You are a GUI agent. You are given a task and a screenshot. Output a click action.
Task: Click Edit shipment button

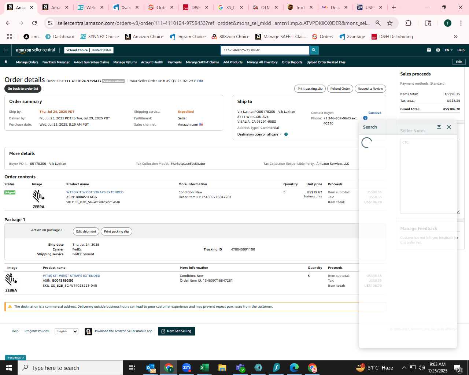pyautogui.click(x=86, y=231)
